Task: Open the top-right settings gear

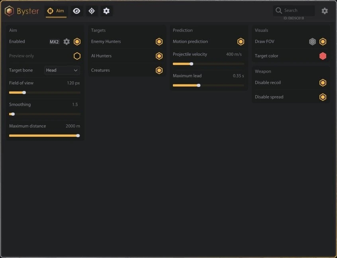Action: pyautogui.click(x=325, y=11)
